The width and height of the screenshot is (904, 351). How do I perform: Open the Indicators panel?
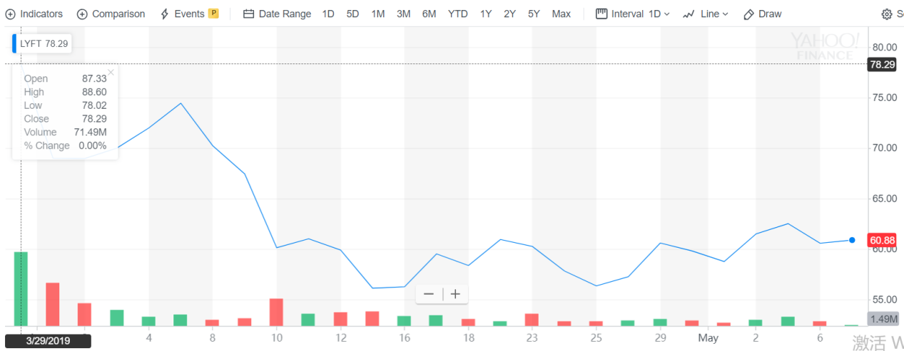click(34, 14)
